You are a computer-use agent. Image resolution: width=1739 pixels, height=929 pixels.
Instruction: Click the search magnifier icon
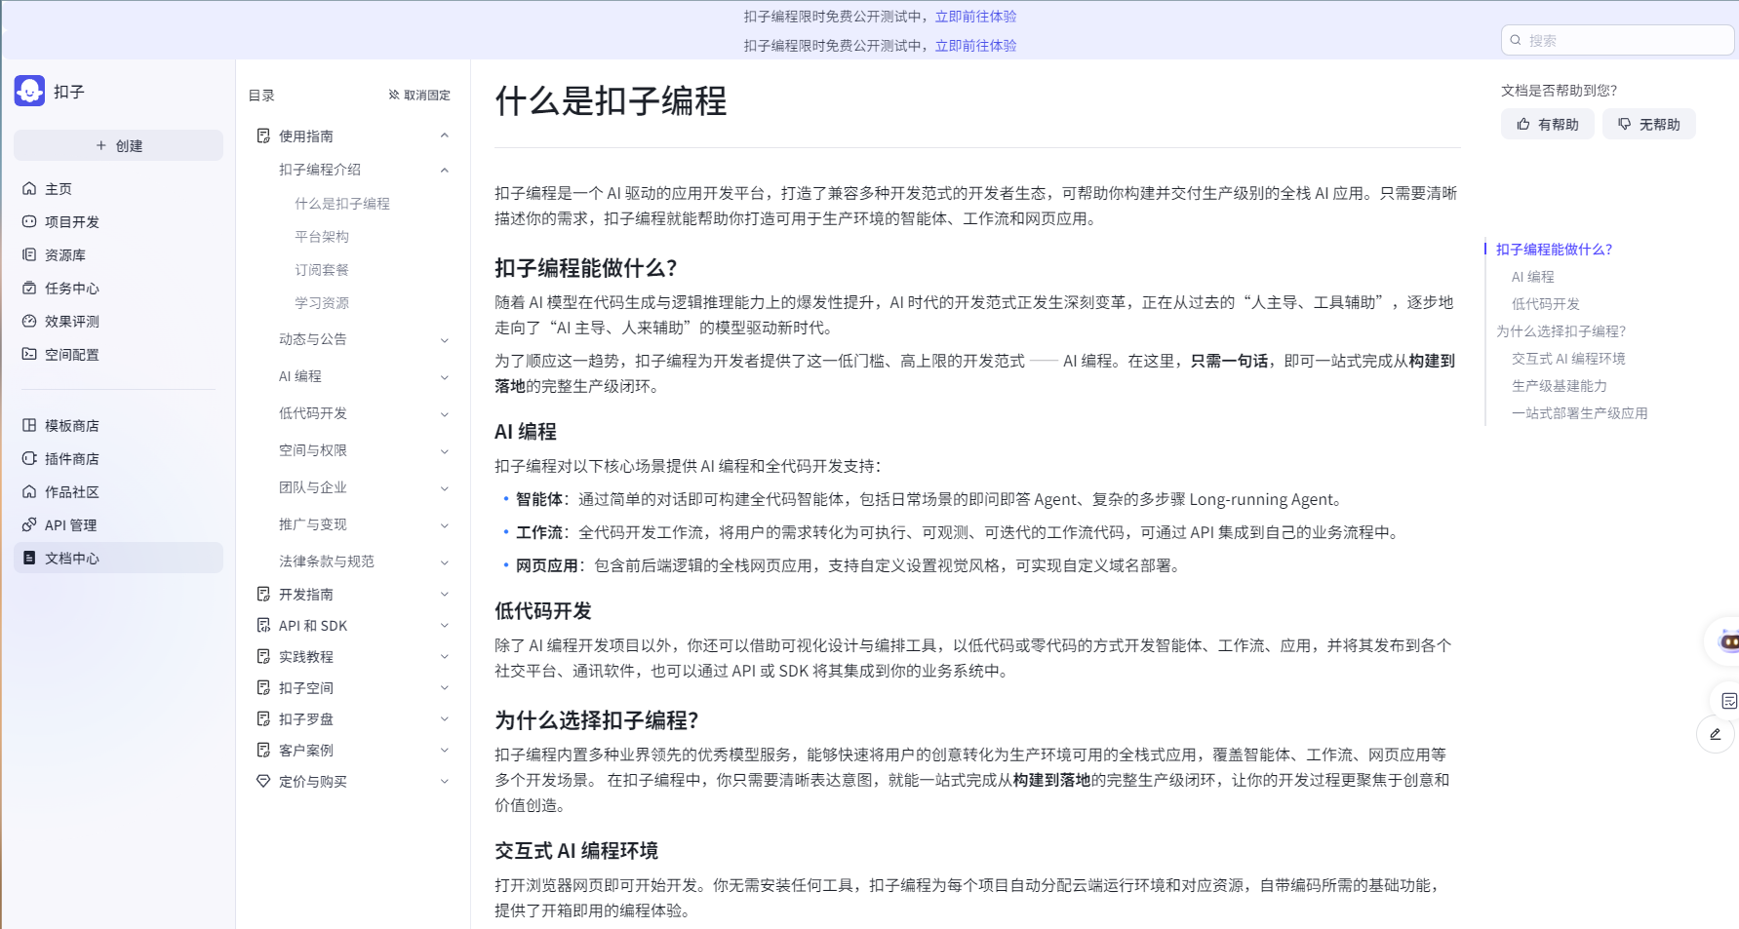point(1516,40)
